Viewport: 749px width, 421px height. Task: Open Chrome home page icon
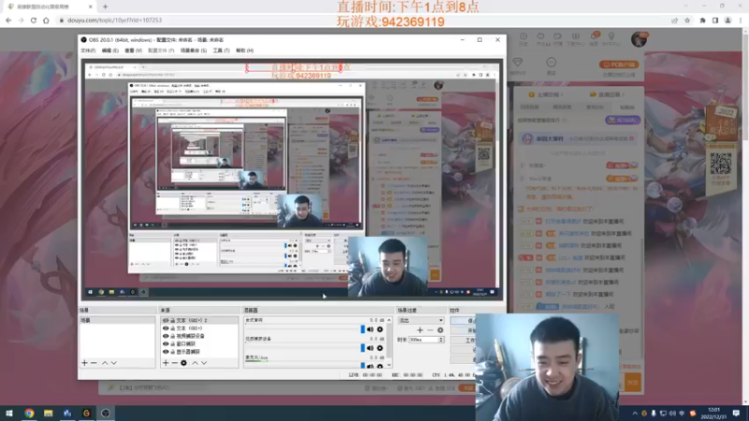[46, 21]
